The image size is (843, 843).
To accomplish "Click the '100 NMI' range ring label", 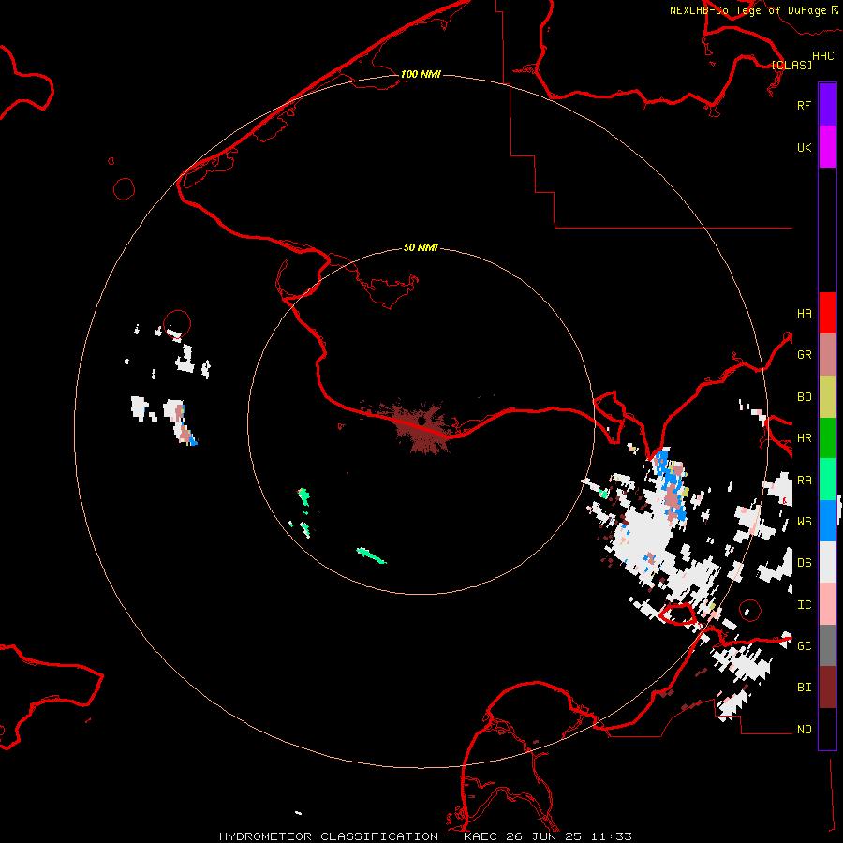I will 421,74.
